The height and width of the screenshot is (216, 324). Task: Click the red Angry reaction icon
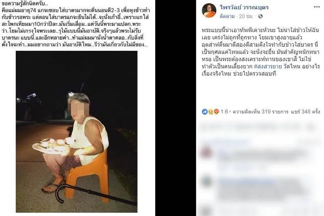pos(216,112)
